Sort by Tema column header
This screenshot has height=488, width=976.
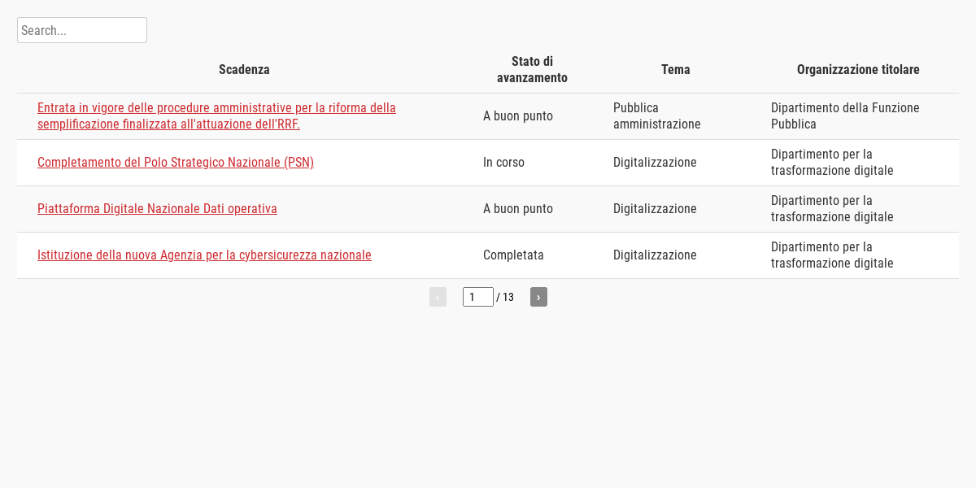coord(676,70)
